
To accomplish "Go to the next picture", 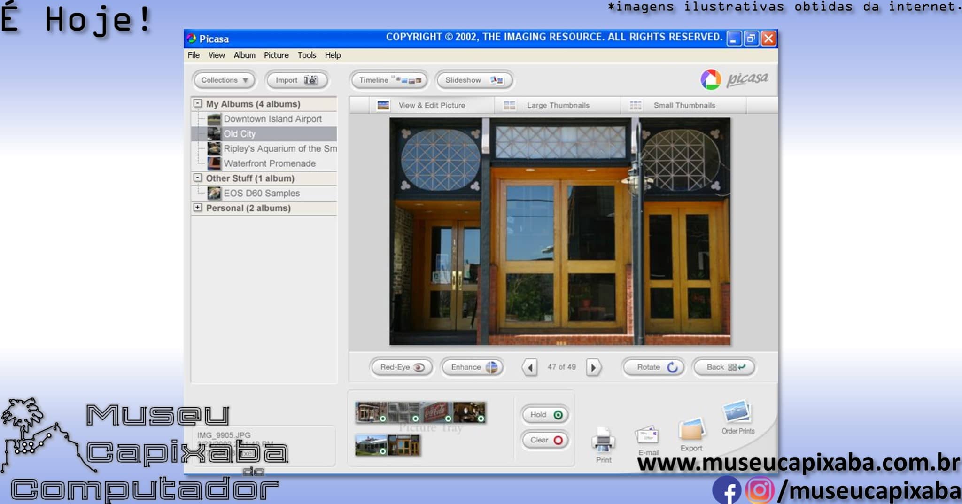I will pyautogui.click(x=594, y=367).
